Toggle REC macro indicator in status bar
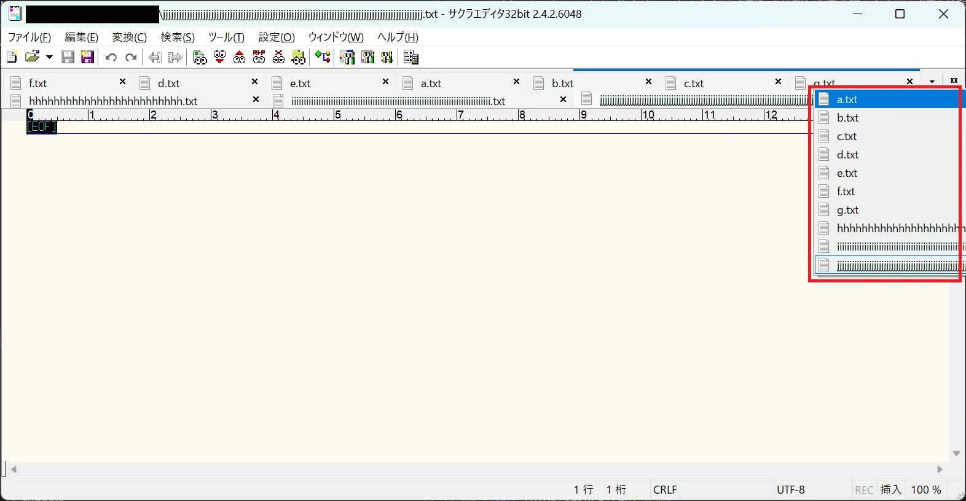 [x=864, y=490]
